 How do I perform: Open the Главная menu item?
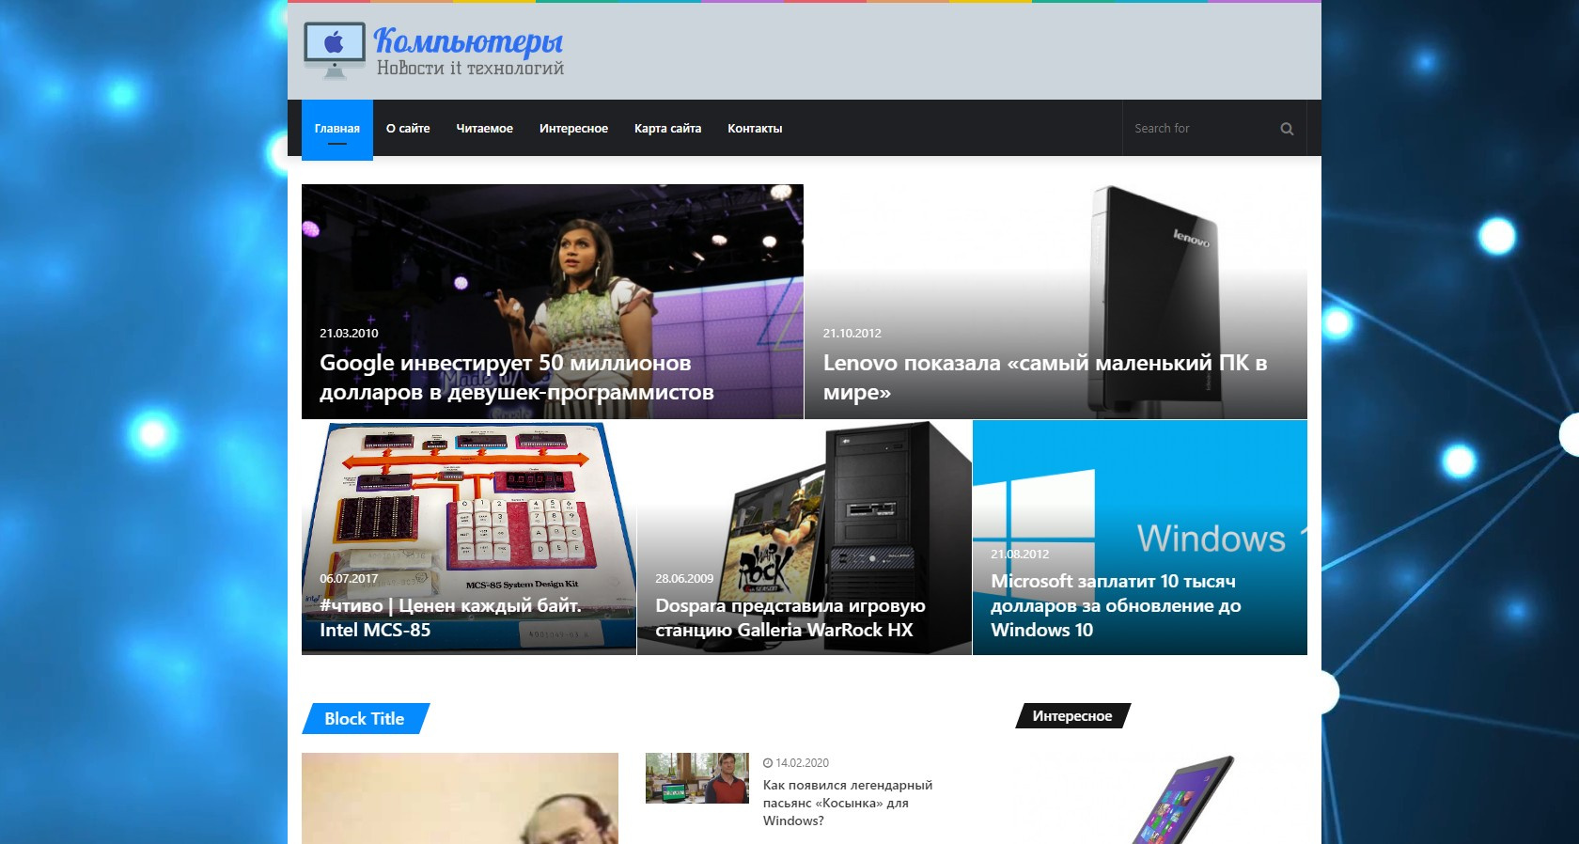pos(337,129)
